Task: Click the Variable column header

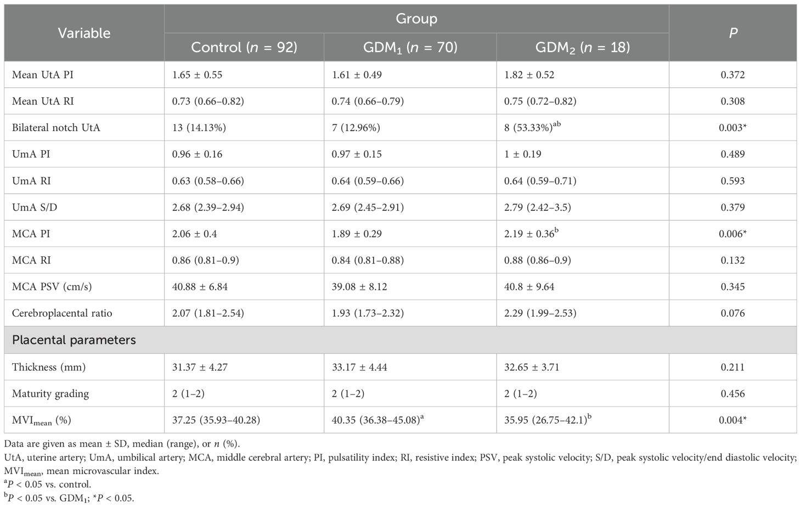Action: point(84,33)
